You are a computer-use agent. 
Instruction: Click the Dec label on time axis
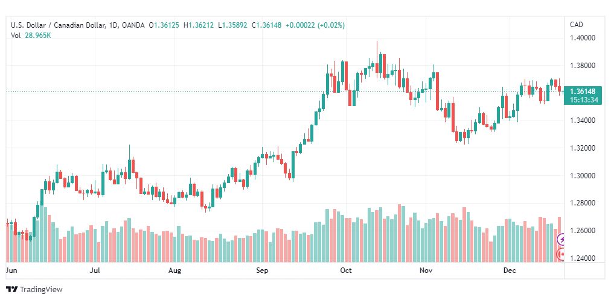point(510,271)
